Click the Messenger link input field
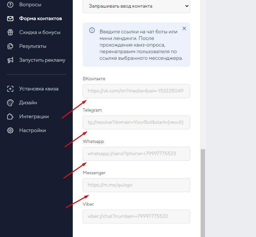This screenshot has height=237, width=256. point(136,185)
